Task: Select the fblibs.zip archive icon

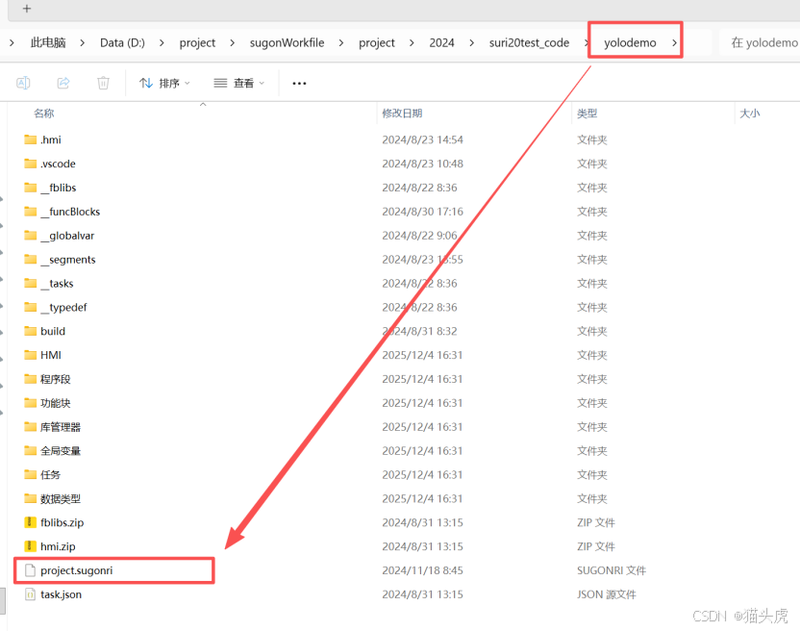Action: point(30,522)
